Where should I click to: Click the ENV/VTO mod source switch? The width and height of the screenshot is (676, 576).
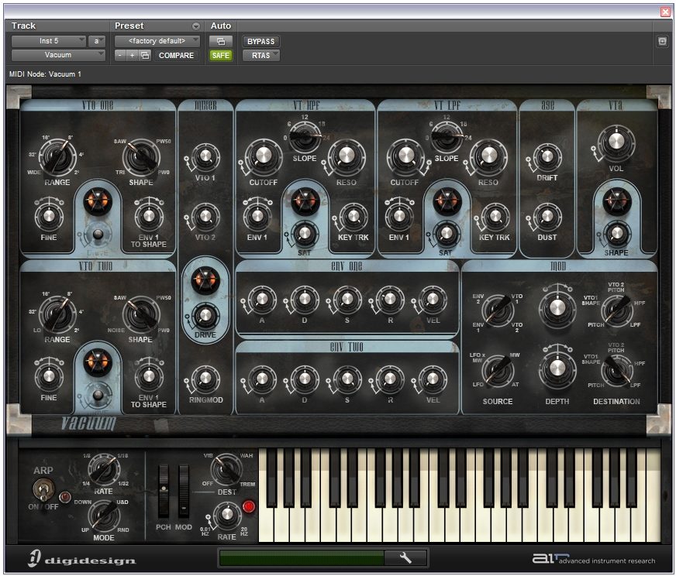coord(498,310)
